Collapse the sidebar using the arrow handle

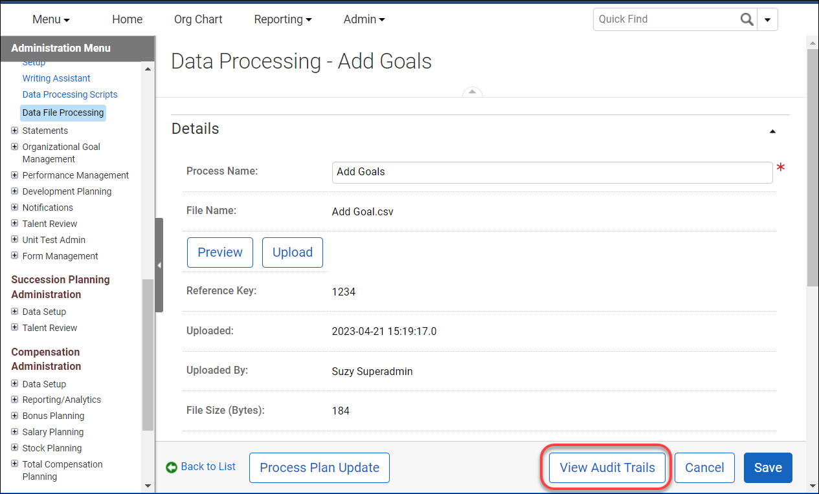pos(159,264)
